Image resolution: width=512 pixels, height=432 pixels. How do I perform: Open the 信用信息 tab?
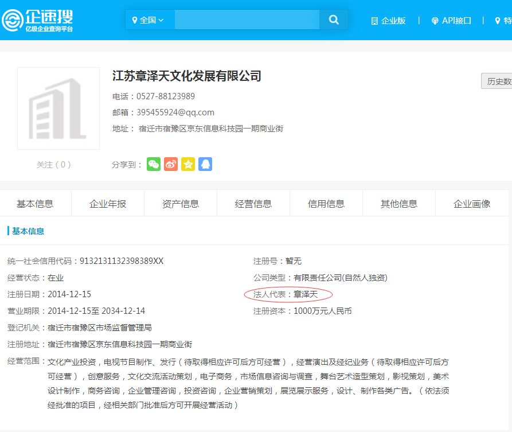coord(326,203)
